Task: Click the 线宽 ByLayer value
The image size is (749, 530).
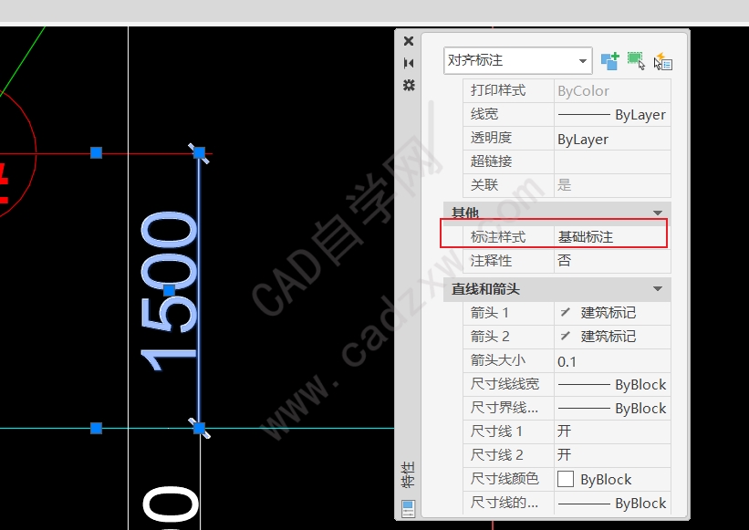Action: [x=612, y=115]
